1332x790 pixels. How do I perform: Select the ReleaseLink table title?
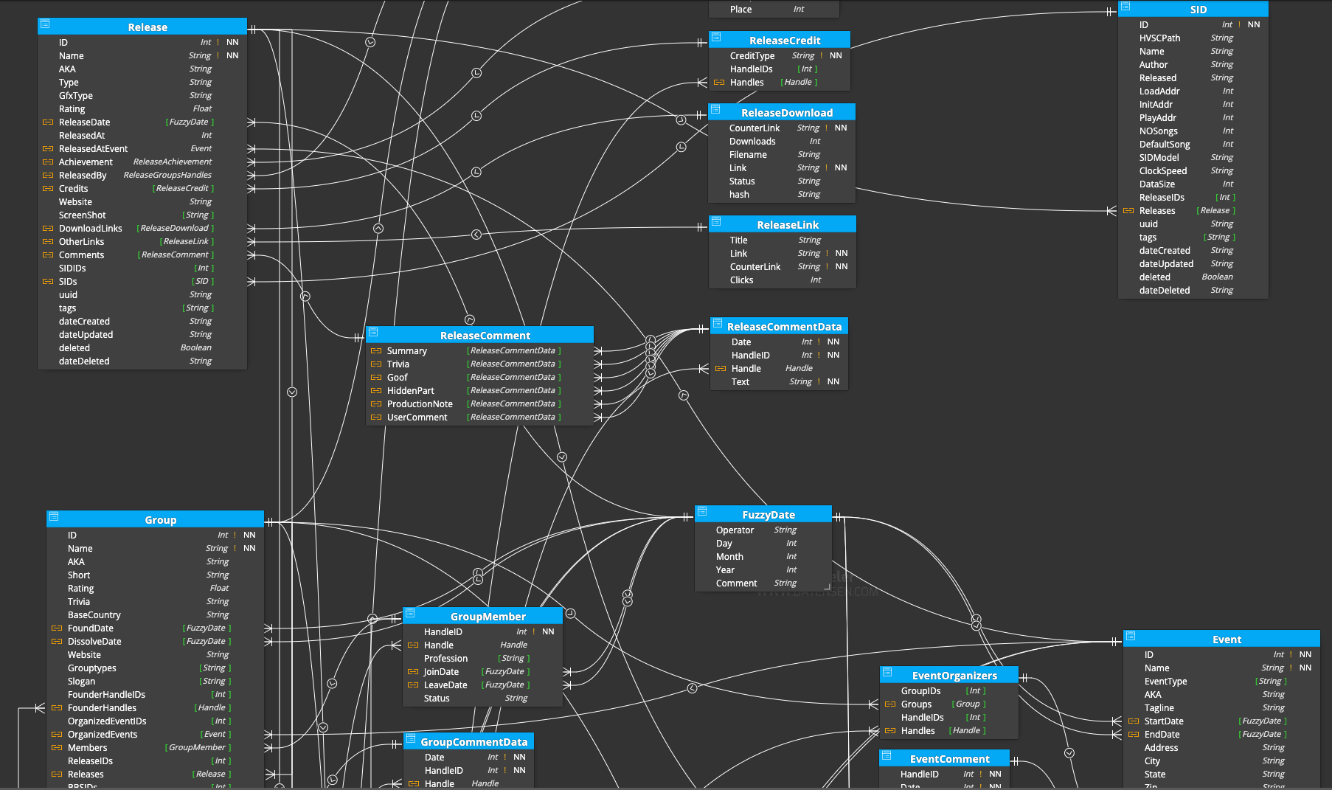point(787,225)
